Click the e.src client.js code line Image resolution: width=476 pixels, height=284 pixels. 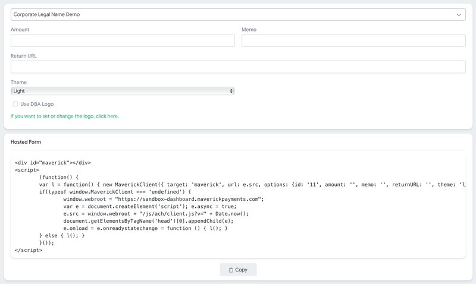156,214
